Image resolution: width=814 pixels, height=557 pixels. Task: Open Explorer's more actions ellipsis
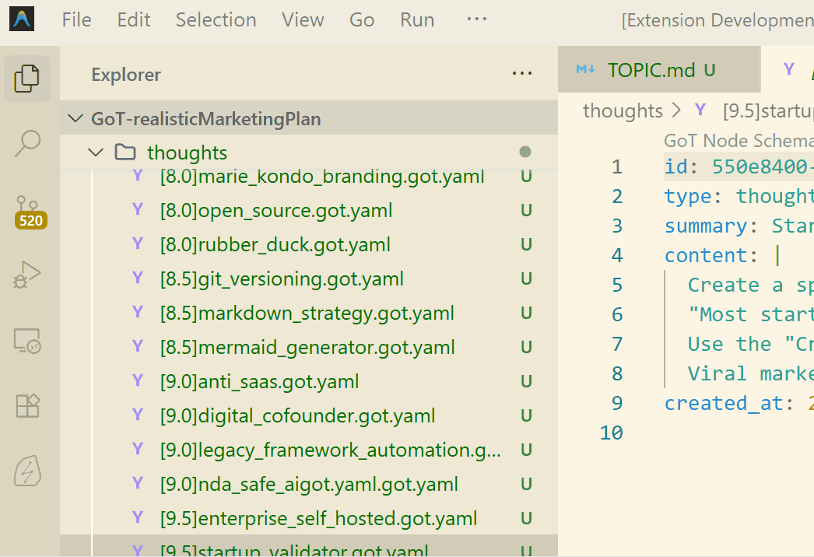click(x=522, y=74)
